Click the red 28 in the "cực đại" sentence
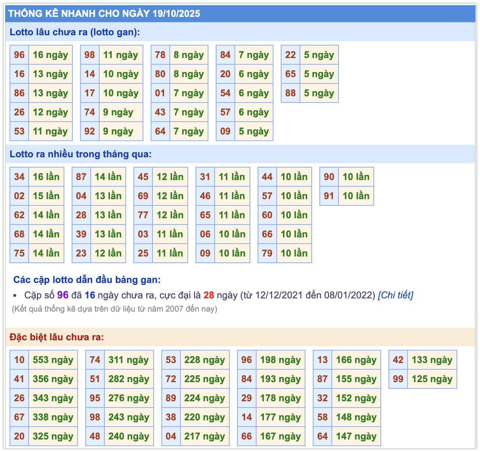This screenshot has height=452, width=480. pos(209,295)
